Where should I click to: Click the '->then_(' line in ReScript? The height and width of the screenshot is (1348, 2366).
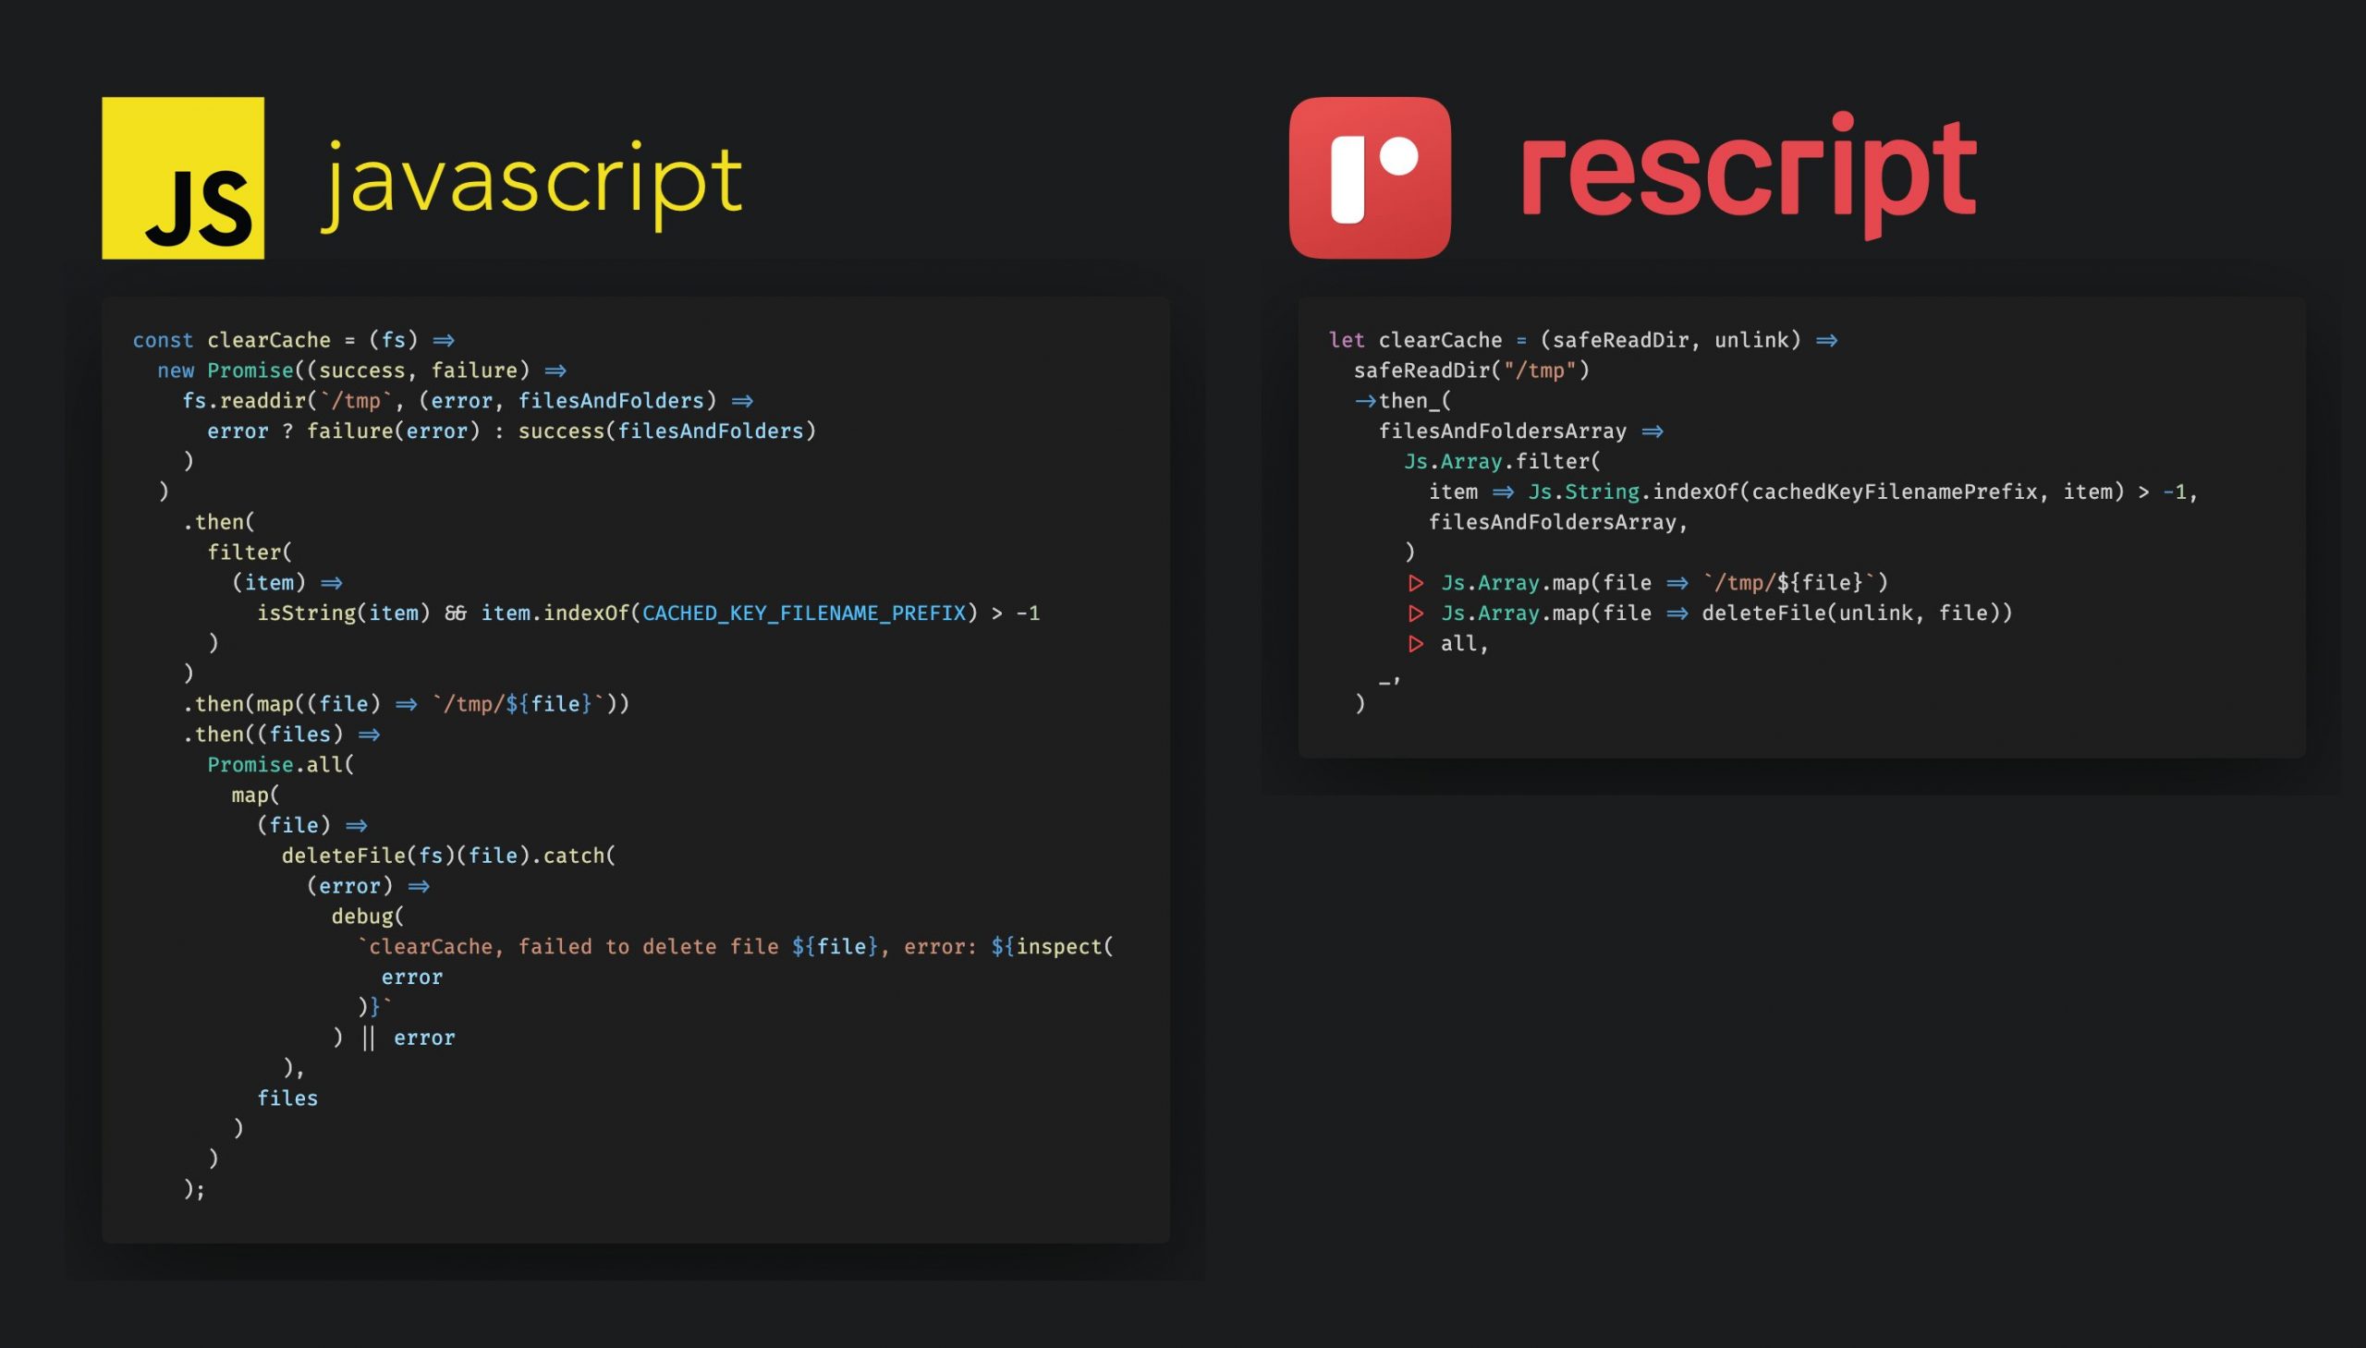click(x=1403, y=401)
